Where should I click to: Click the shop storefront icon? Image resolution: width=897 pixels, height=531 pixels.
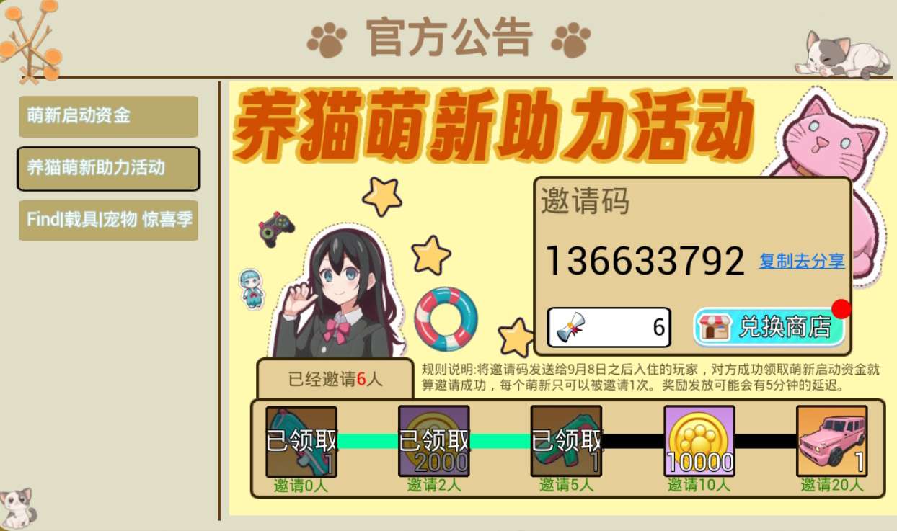coord(715,327)
